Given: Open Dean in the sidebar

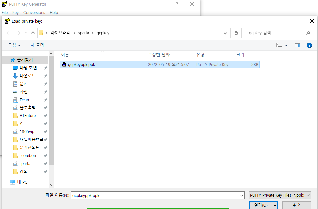Looking at the screenshot, I should point(24,100).
